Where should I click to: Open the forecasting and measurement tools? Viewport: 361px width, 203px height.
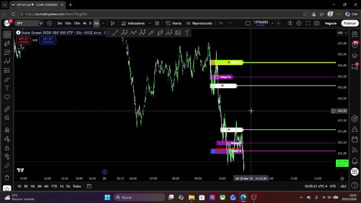7,70
